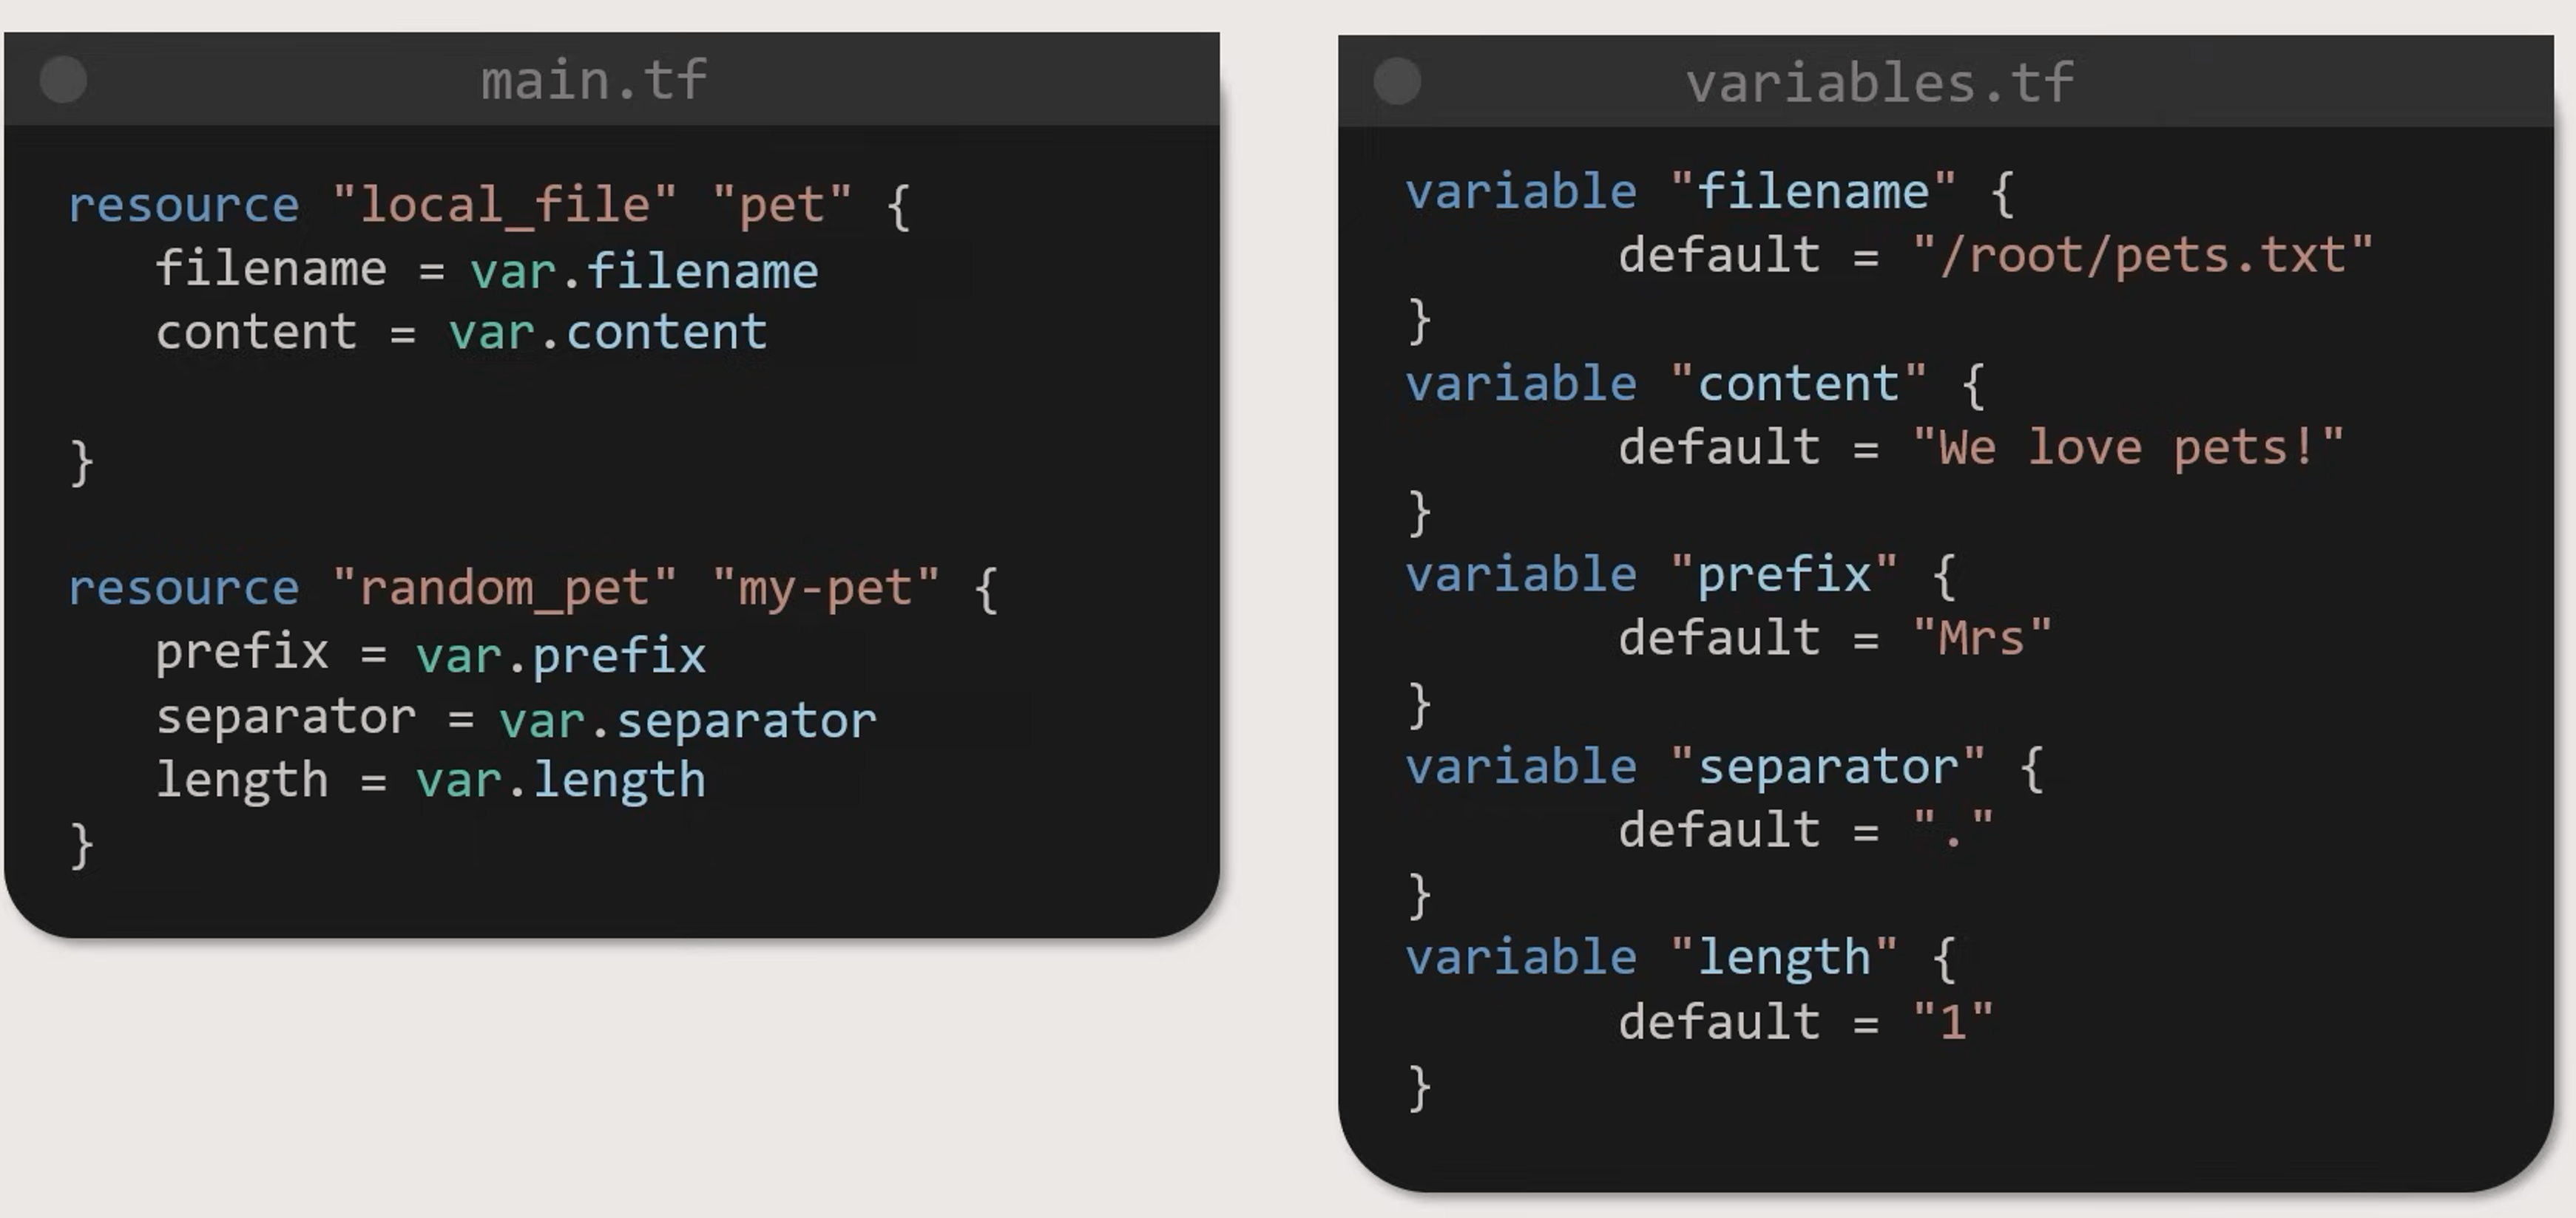Click var.prefix reference in main.tf
The image size is (2576, 1218).
pyautogui.click(x=561, y=656)
